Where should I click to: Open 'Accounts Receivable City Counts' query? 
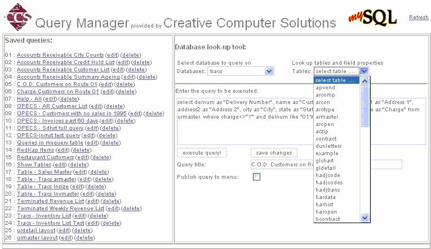pyautogui.click(x=60, y=55)
